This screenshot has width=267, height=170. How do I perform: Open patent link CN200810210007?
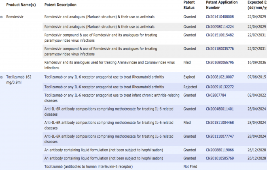click(x=220, y=77)
